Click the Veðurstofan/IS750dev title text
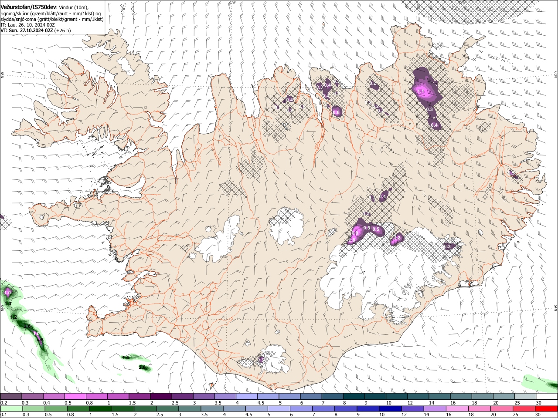 [28, 7]
